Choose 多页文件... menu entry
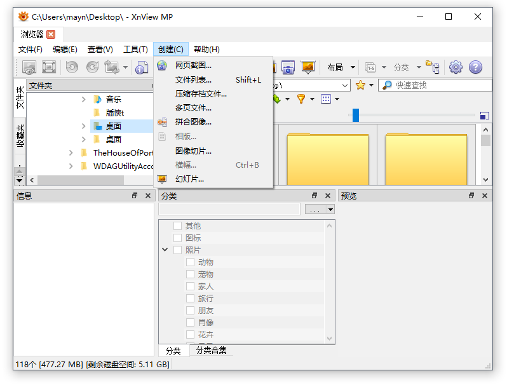This screenshot has height=385, width=507. 213,107
